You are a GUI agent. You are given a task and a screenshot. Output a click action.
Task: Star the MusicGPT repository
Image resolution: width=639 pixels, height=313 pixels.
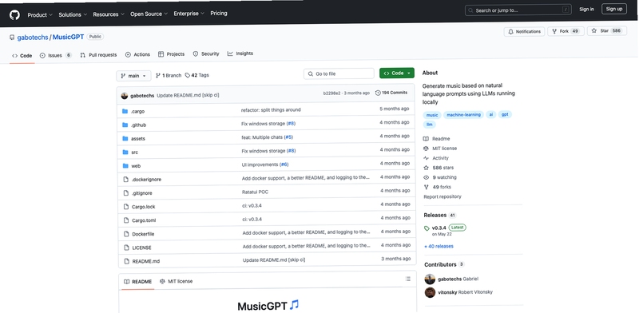(607, 30)
